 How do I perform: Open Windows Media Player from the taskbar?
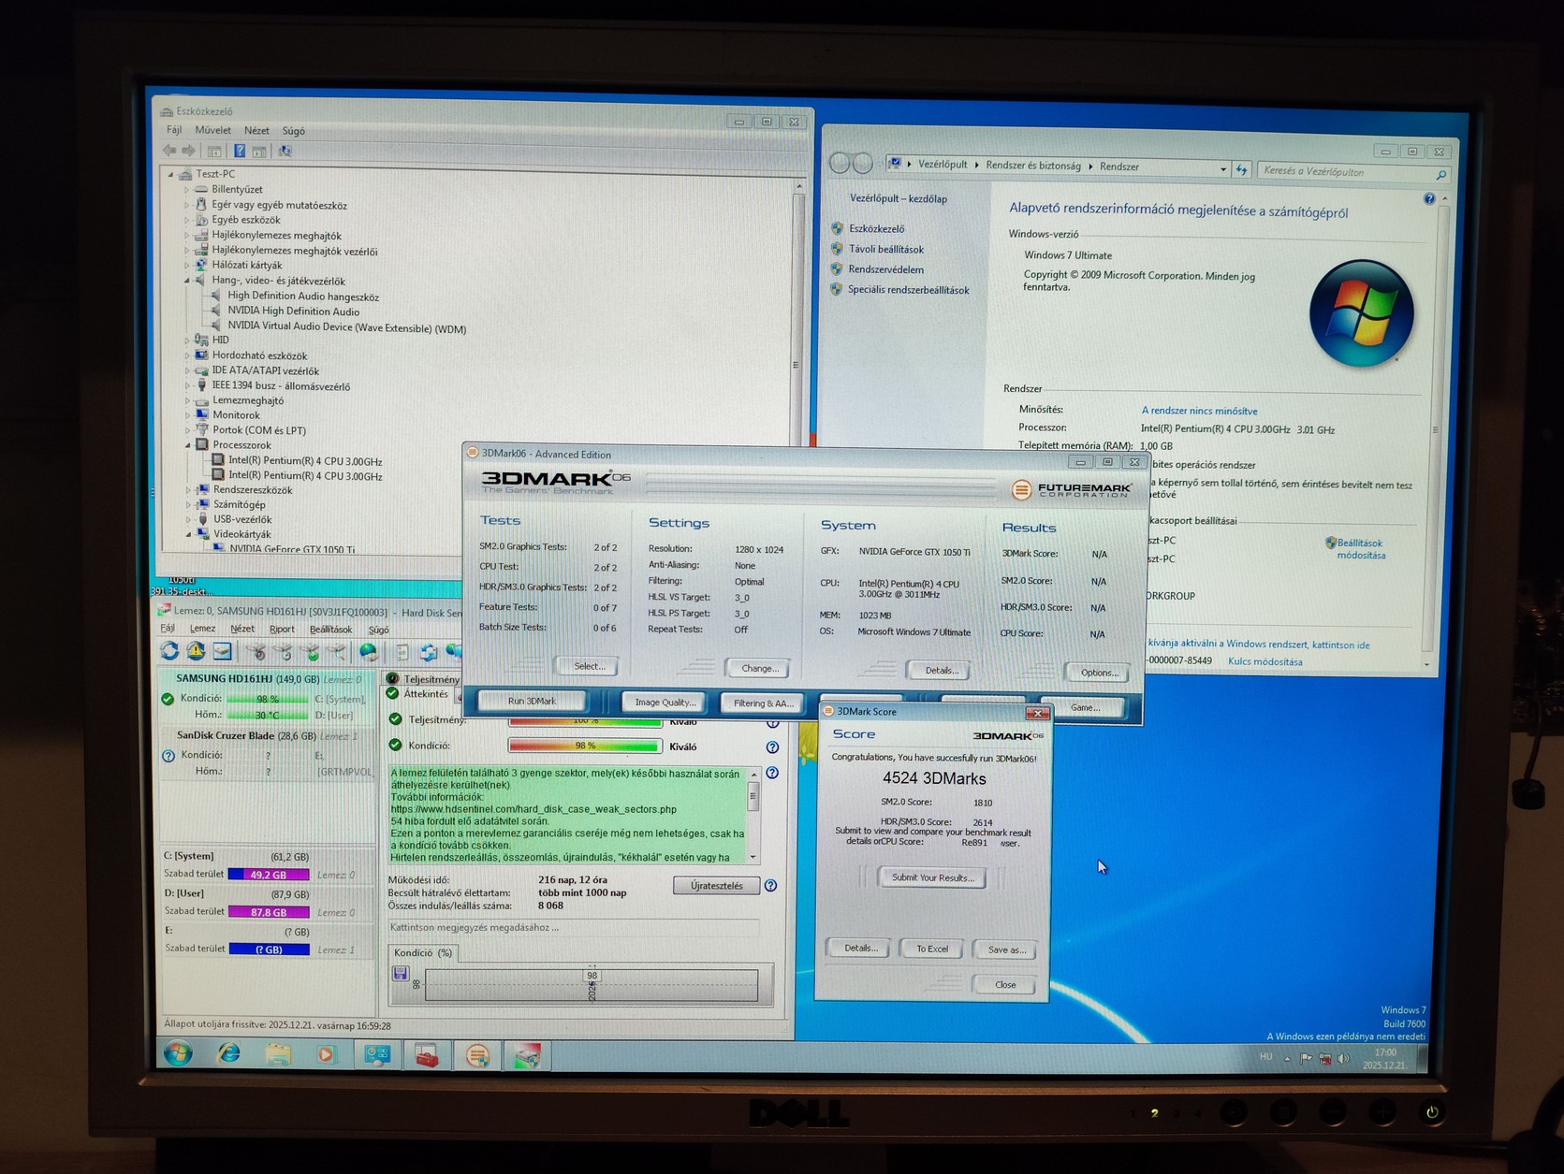click(326, 1055)
